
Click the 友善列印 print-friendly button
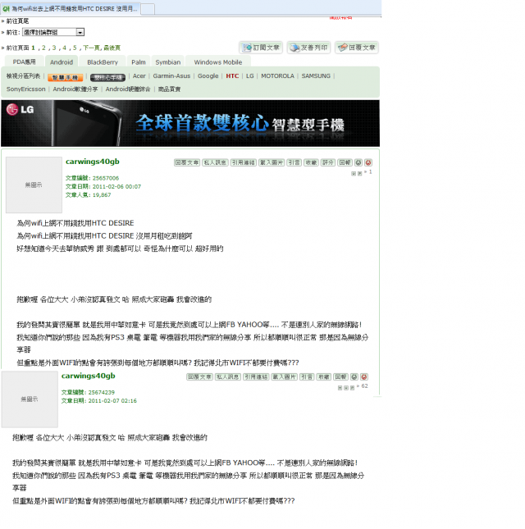pyautogui.click(x=308, y=48)
